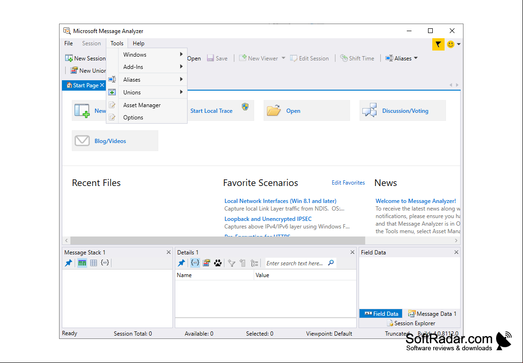Click Welcome to Message Analyzer news link
523x363 pixels.
(x=416, y=201)
